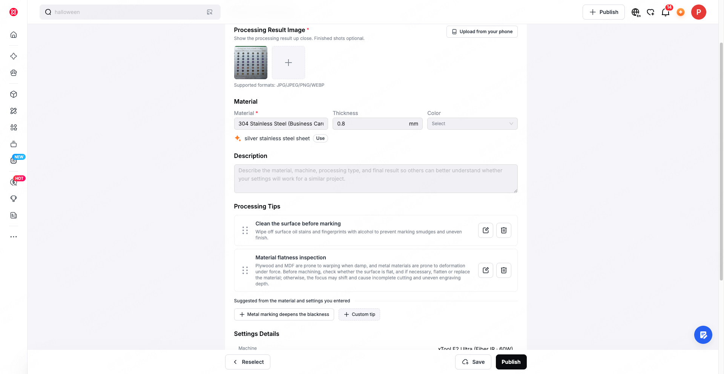Delete the 'Material flatness inspection' tip

pos(504,270)
